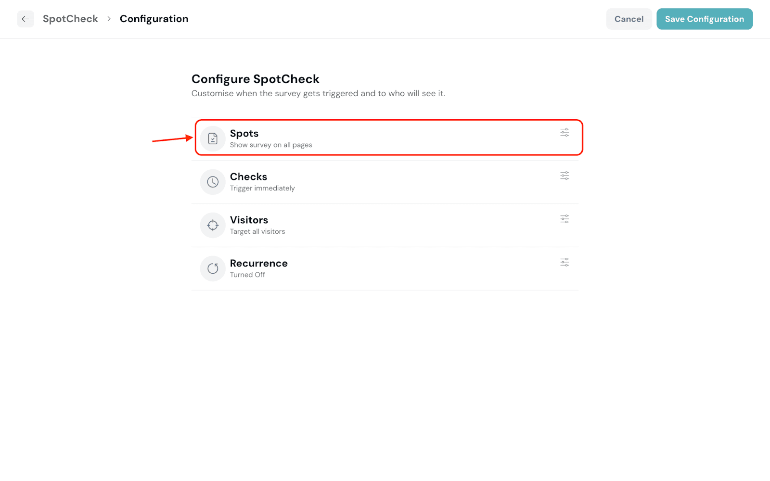Screen dimensions: 770x481
Task: Expand the Visitors row title
Action: pyautogui.click(x=249, y=220)
